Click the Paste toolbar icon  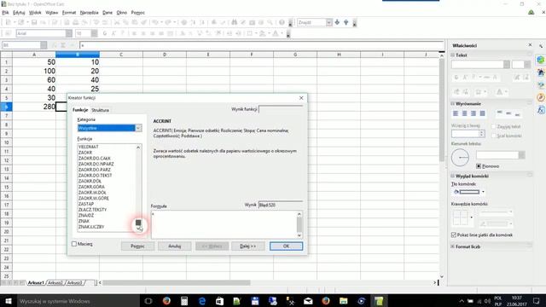point(135,22)
